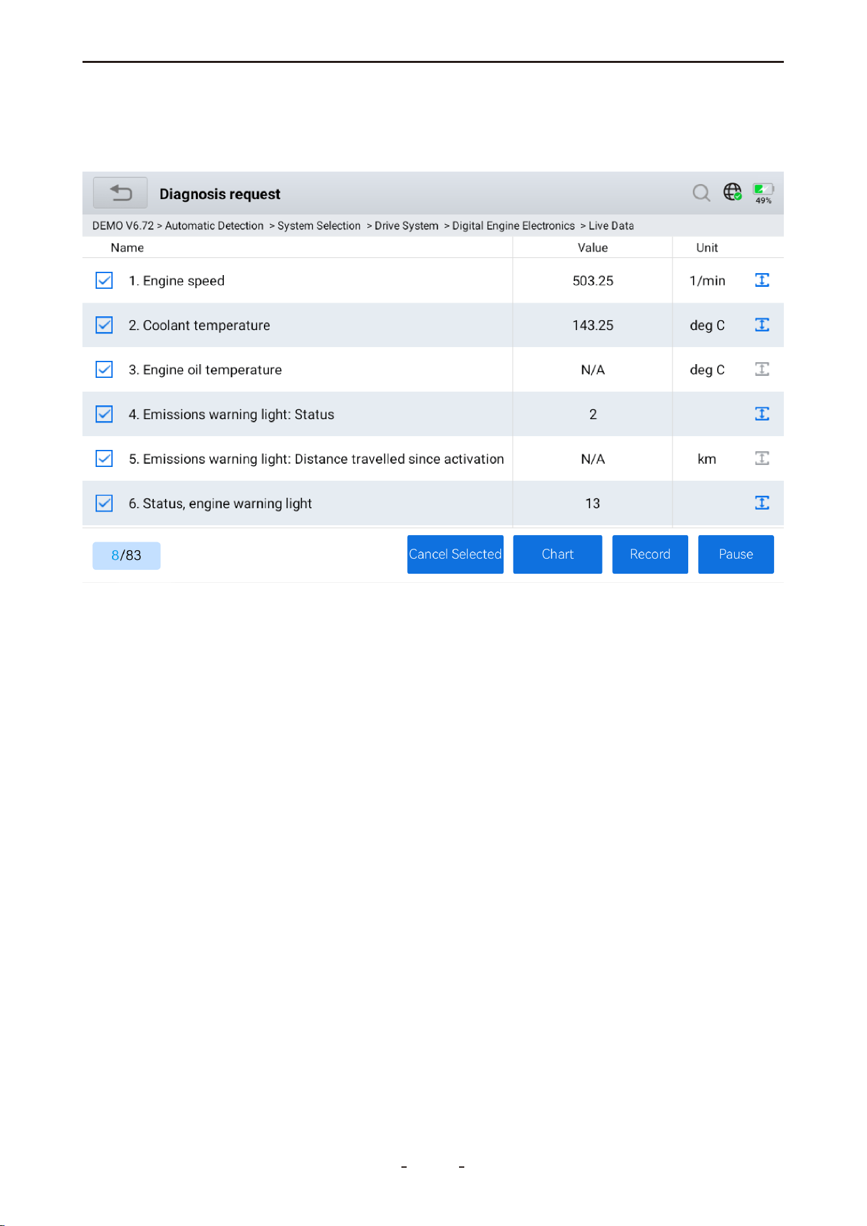Click grayed range icon for Engine oil temperature
The width and height of the screenshot is (867, 1226).
click(x=762, y=369)
